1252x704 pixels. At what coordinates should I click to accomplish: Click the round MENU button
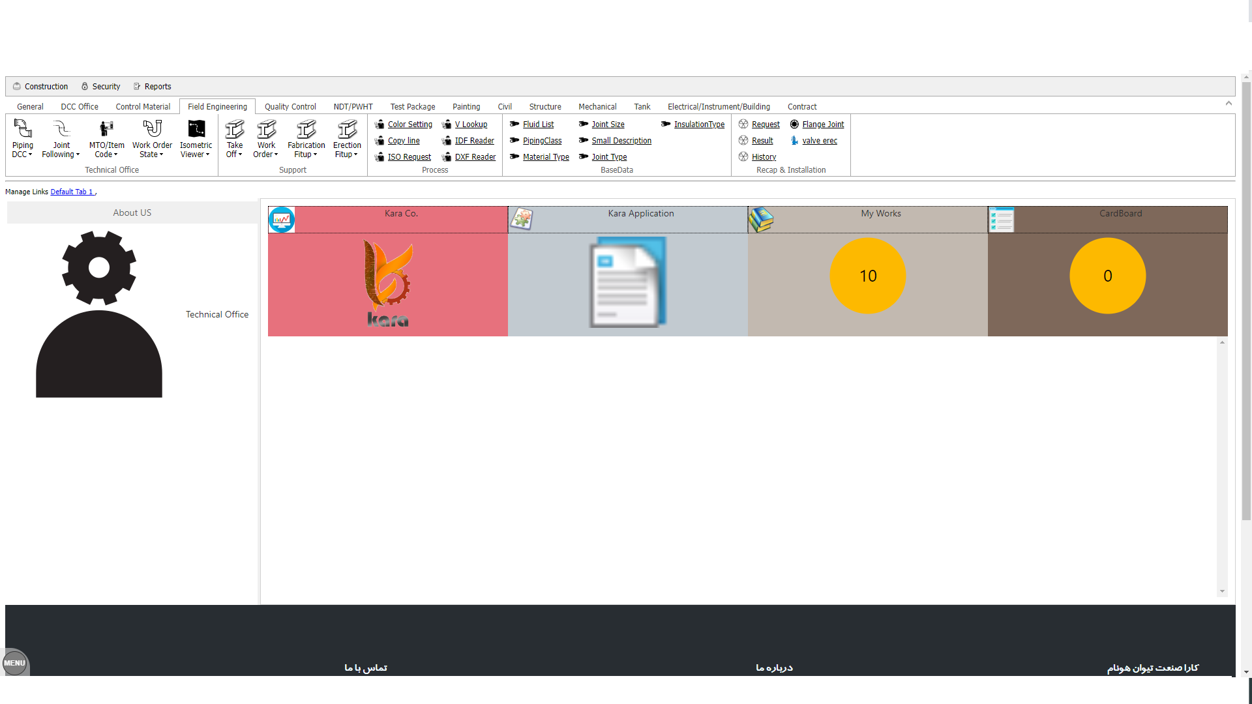point(14,663)
